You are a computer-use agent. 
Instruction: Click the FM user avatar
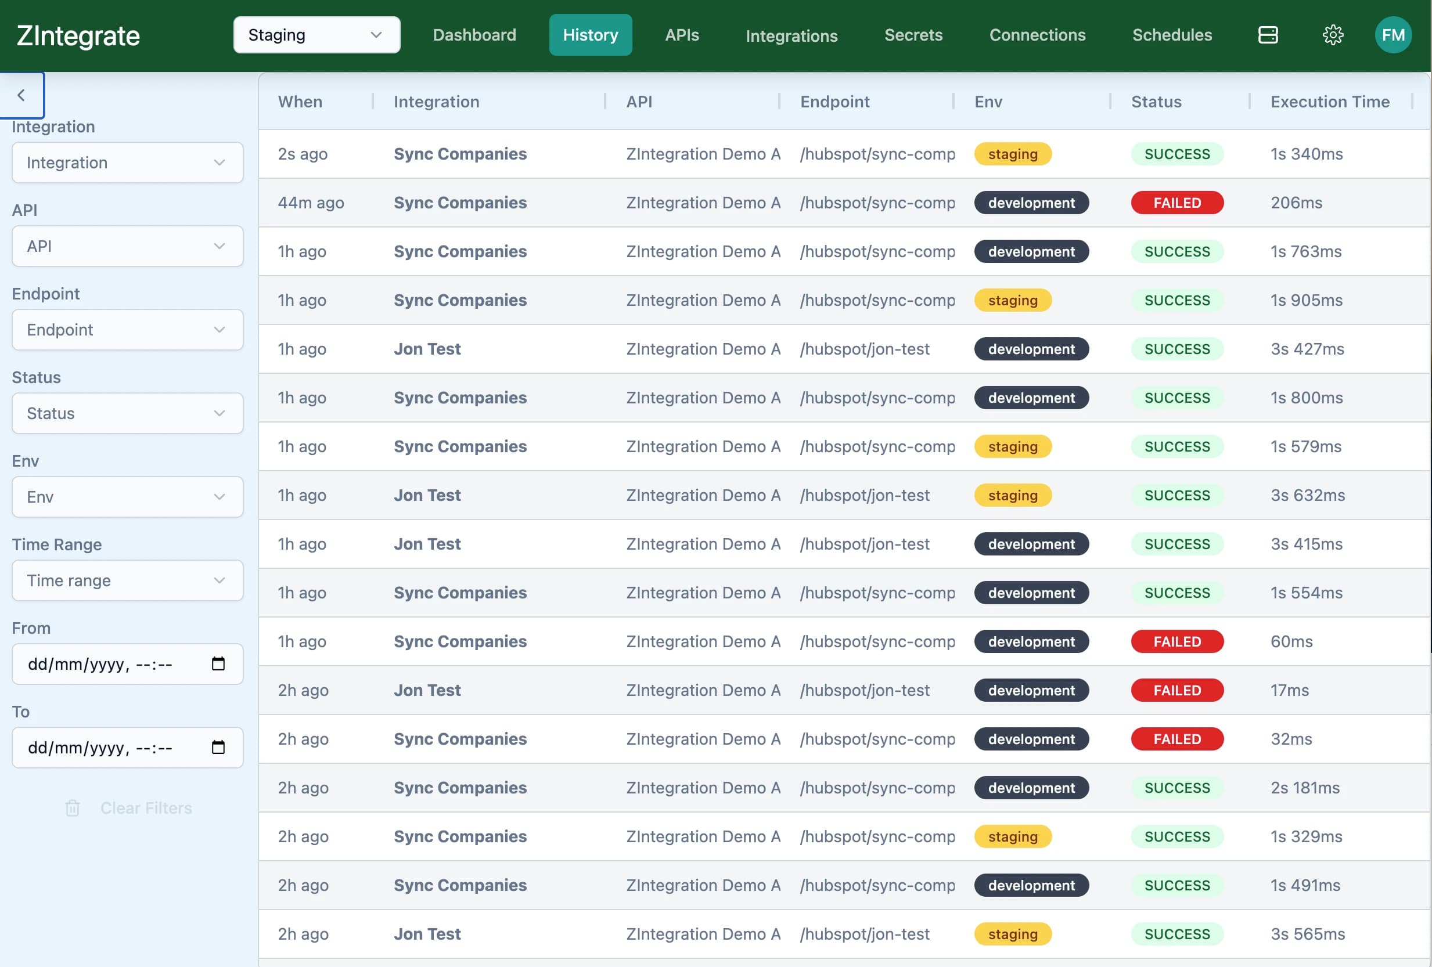tap(1393, 35)
